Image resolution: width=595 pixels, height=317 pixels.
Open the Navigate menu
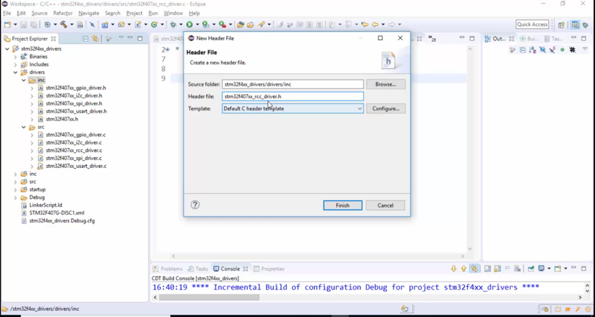coord(89,13)
